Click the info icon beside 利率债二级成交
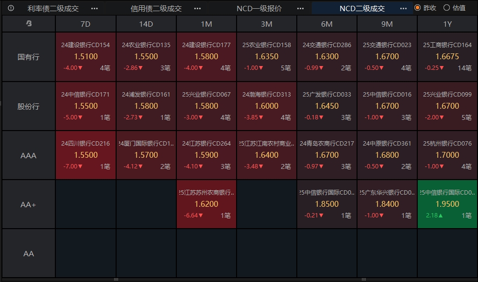This screenshot has height=282, width=478. click(11, 8)
